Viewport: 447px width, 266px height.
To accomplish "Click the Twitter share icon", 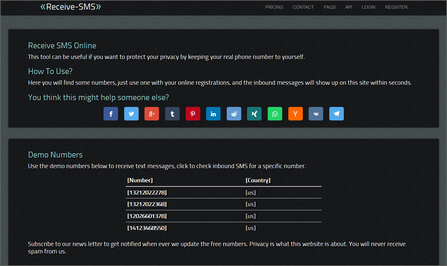I will [x=131, y=114].
